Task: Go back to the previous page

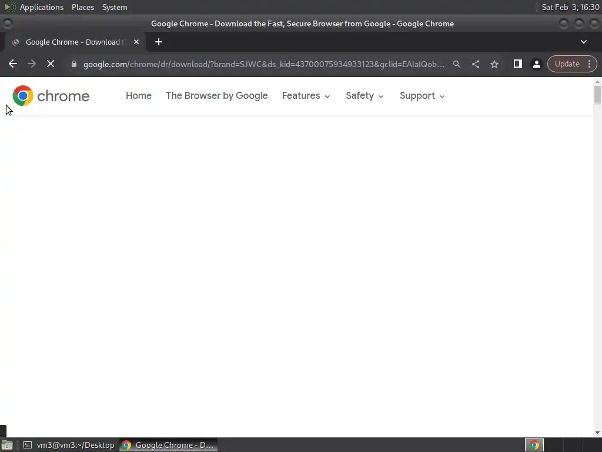Action: 13,64
